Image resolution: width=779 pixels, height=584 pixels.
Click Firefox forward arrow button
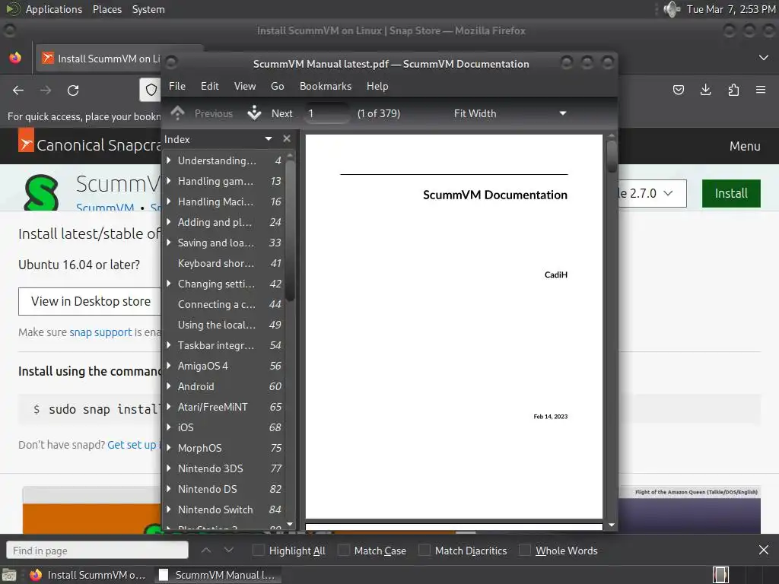pos(46,90)
